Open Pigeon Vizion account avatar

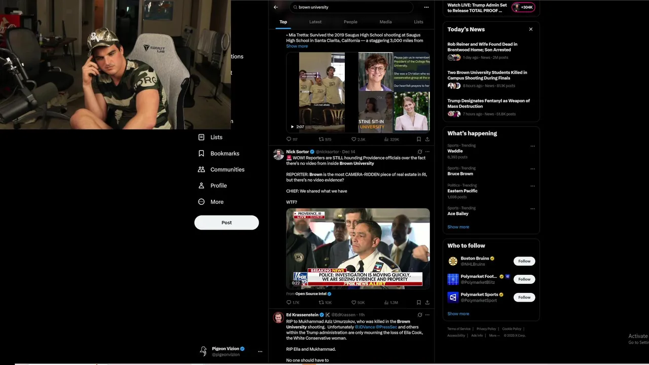point(203,351)
